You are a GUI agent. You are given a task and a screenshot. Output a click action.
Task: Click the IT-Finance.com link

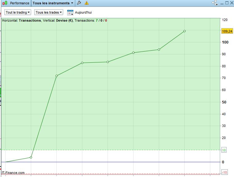pyautogui.click(x=13, y=173)
